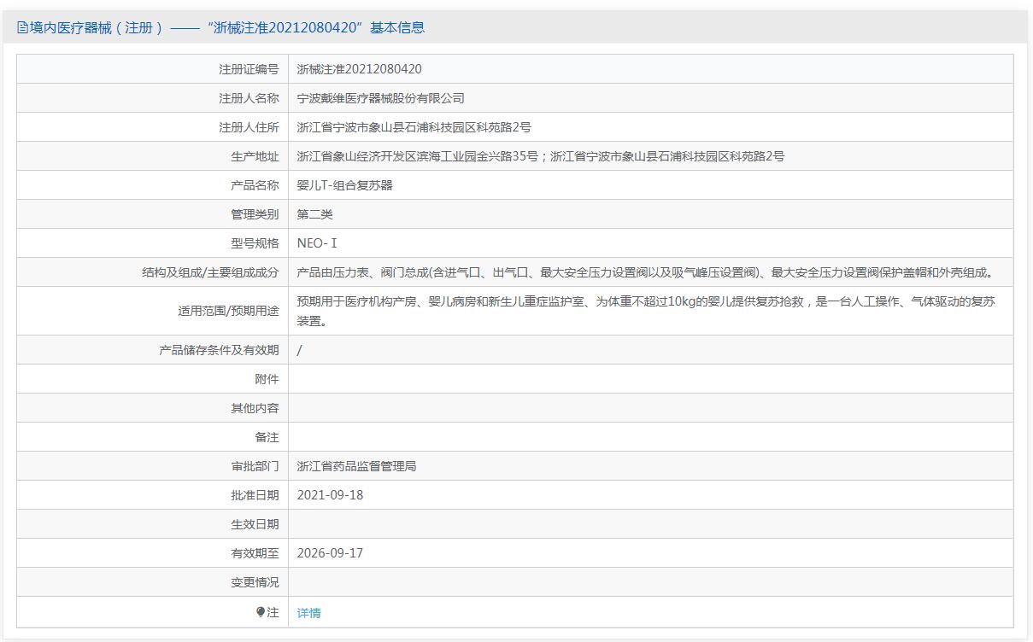Click the management category value 第二类

point(314,214)
